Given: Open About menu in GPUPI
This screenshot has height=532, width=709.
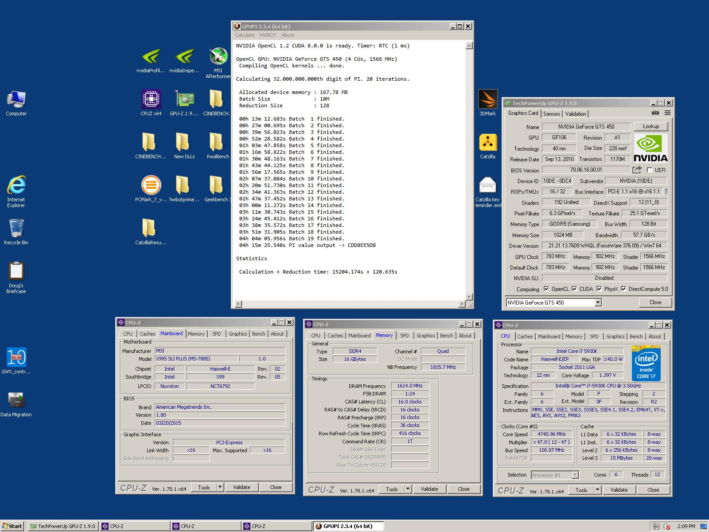Looking at the screenshot, I should click(x=288, y=35).
